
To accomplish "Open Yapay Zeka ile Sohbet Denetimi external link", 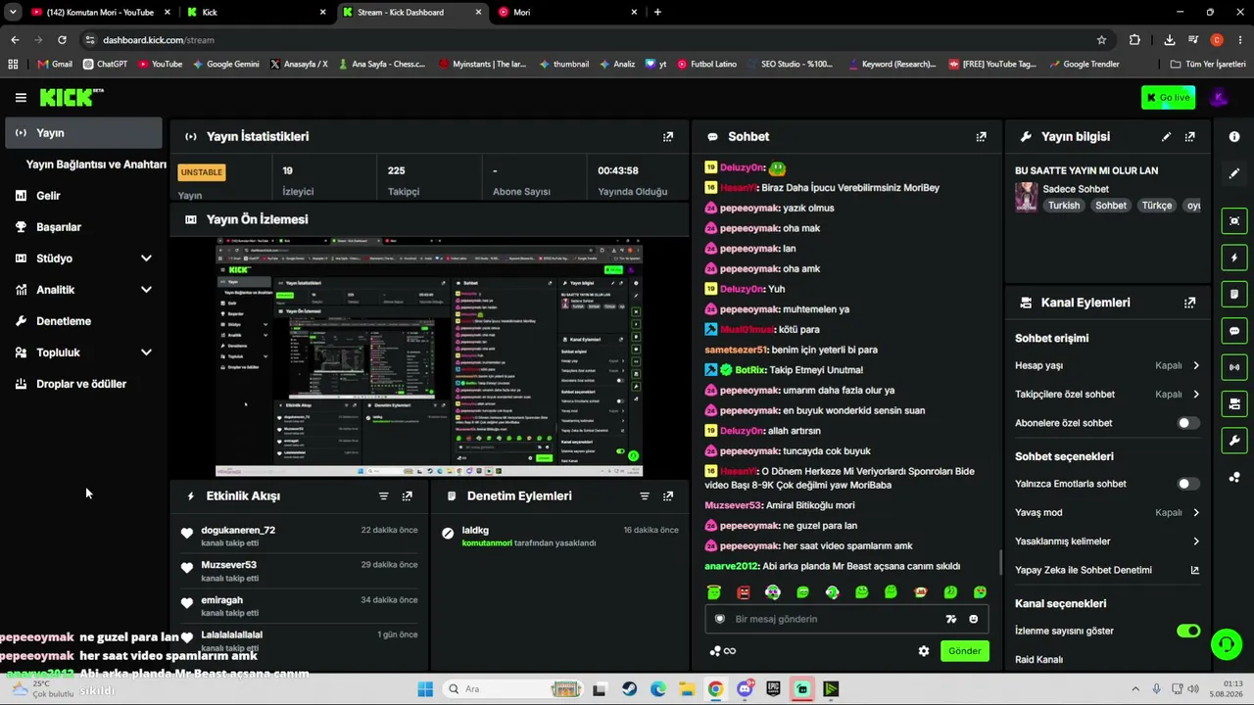I will (x=1194, y=570).
